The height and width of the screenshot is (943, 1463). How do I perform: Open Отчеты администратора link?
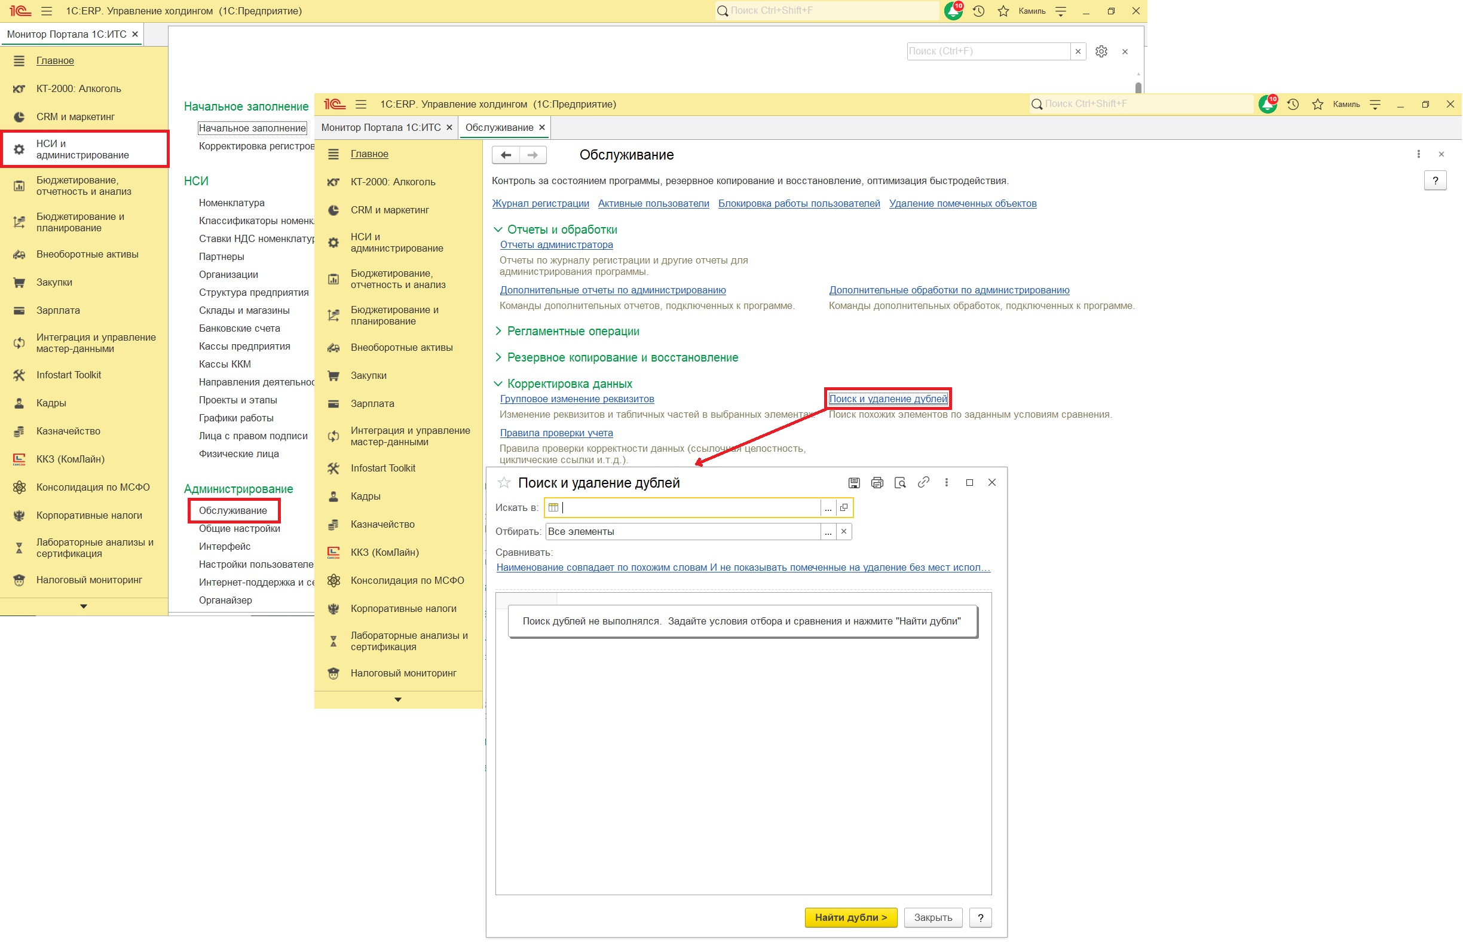click(556, 245)
